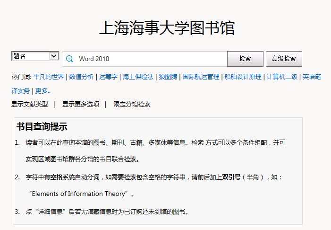Viewport: 331px width, 230px height.
Task: Click tip 3 text about 详细信息
Action: pyautogui.click(x=107, y=212)
